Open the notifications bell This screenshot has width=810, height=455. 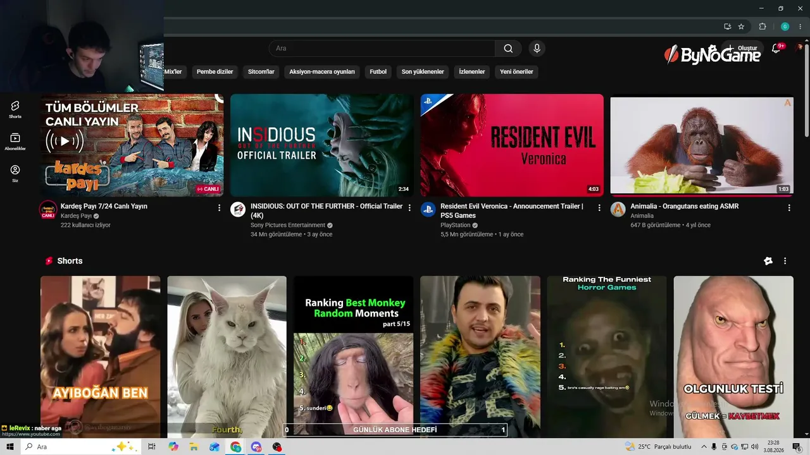tap(776, 49)
